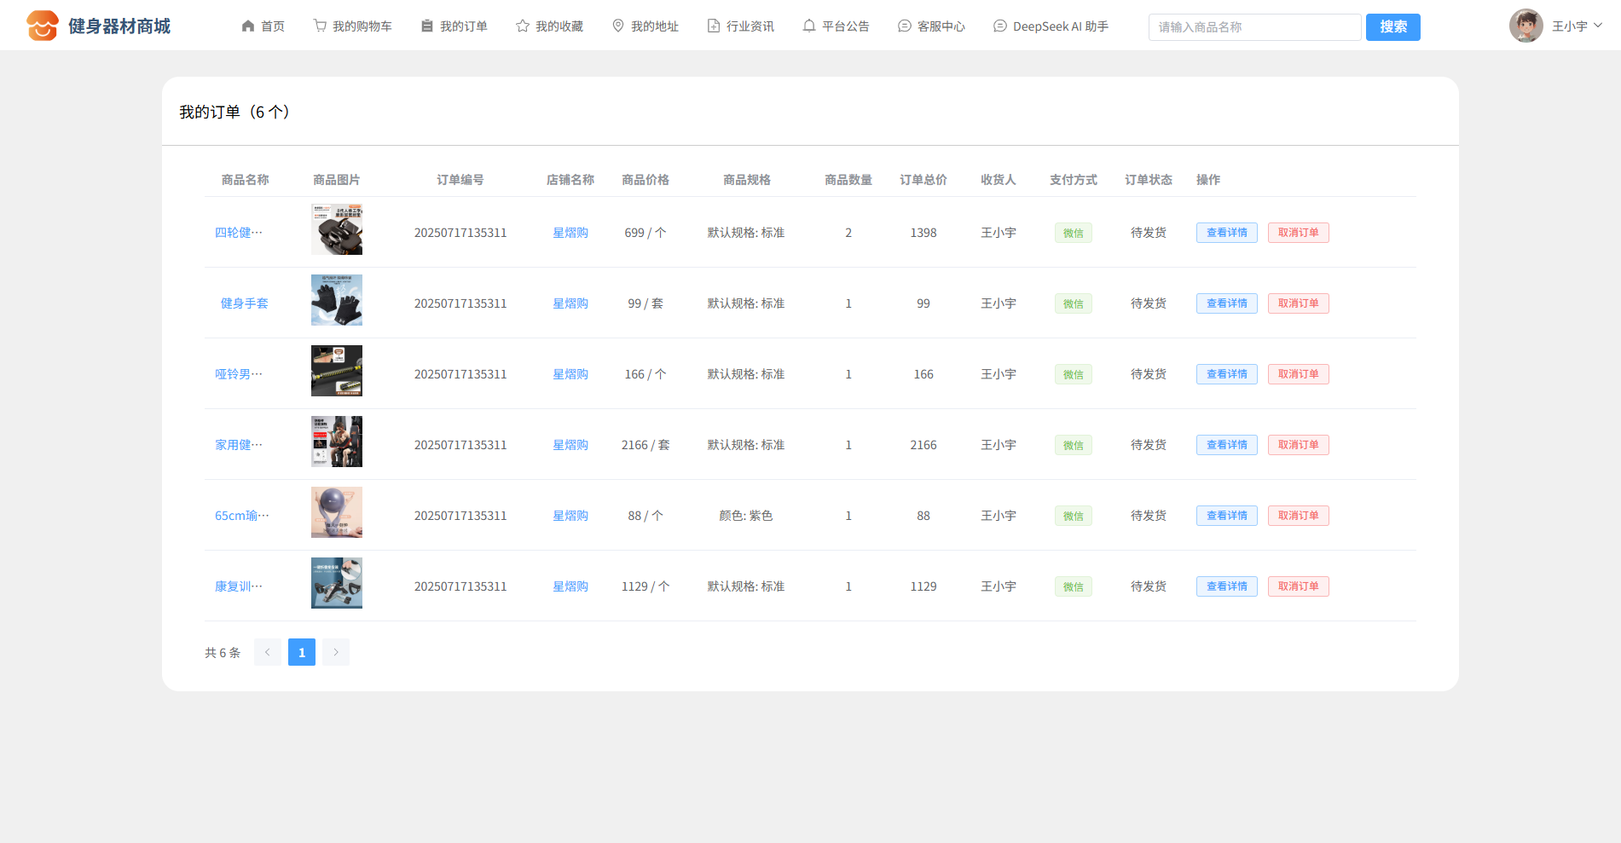Open the dumbbell product thumbnail
The image size is (1621, 843).
point(337,371)
